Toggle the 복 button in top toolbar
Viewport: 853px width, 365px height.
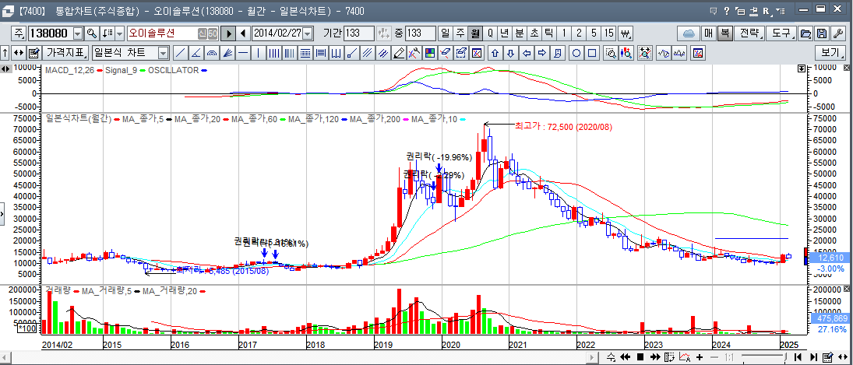(x=724, y=33)
